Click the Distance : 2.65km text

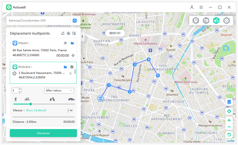click(24, 122)
